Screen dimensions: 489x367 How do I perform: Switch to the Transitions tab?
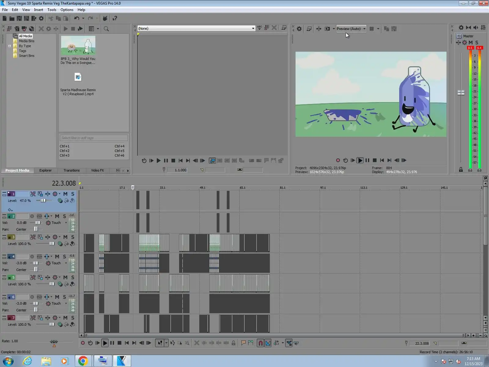tap(72, 170)
